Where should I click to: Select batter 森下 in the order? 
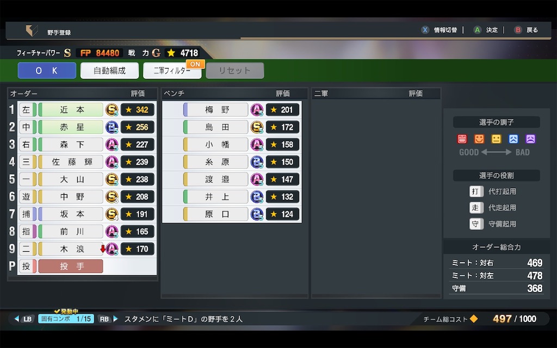[71, 145]
